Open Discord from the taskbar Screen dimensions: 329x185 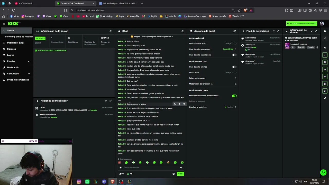(104, 182)
